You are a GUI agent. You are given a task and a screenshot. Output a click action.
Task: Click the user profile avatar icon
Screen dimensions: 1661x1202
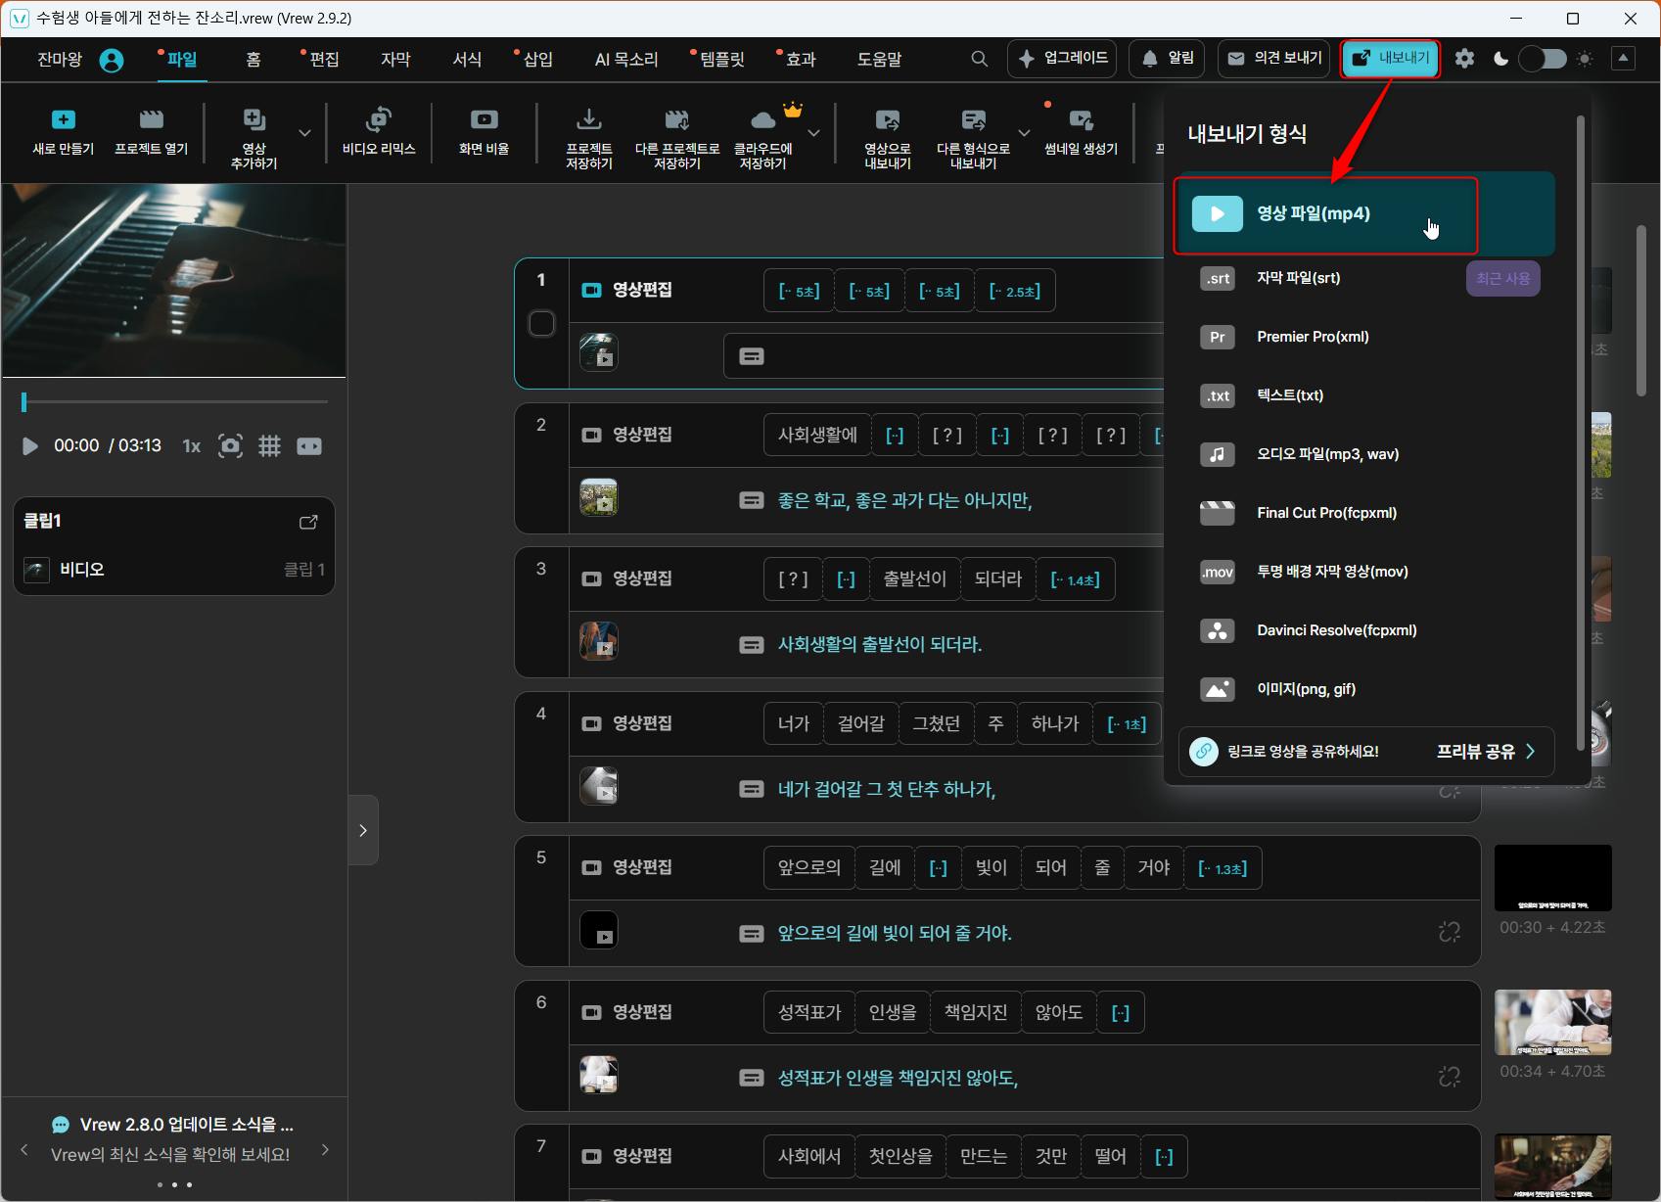click(112, 61)
